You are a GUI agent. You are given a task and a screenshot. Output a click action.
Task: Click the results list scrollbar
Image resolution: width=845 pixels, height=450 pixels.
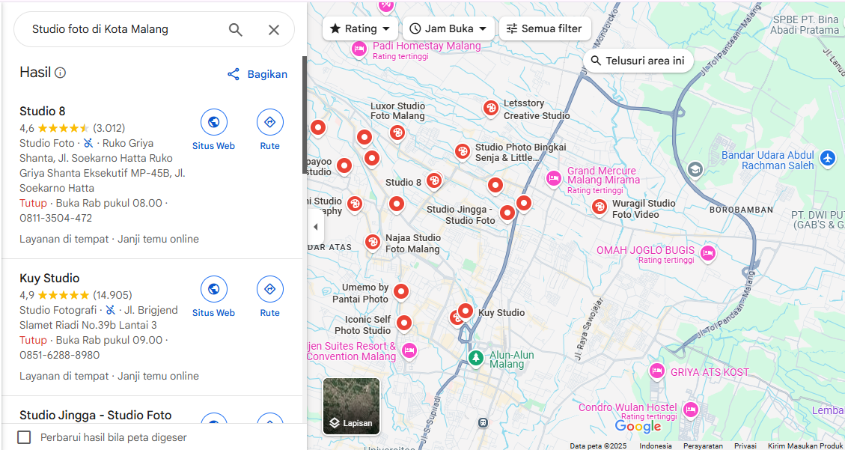(305, 115)
